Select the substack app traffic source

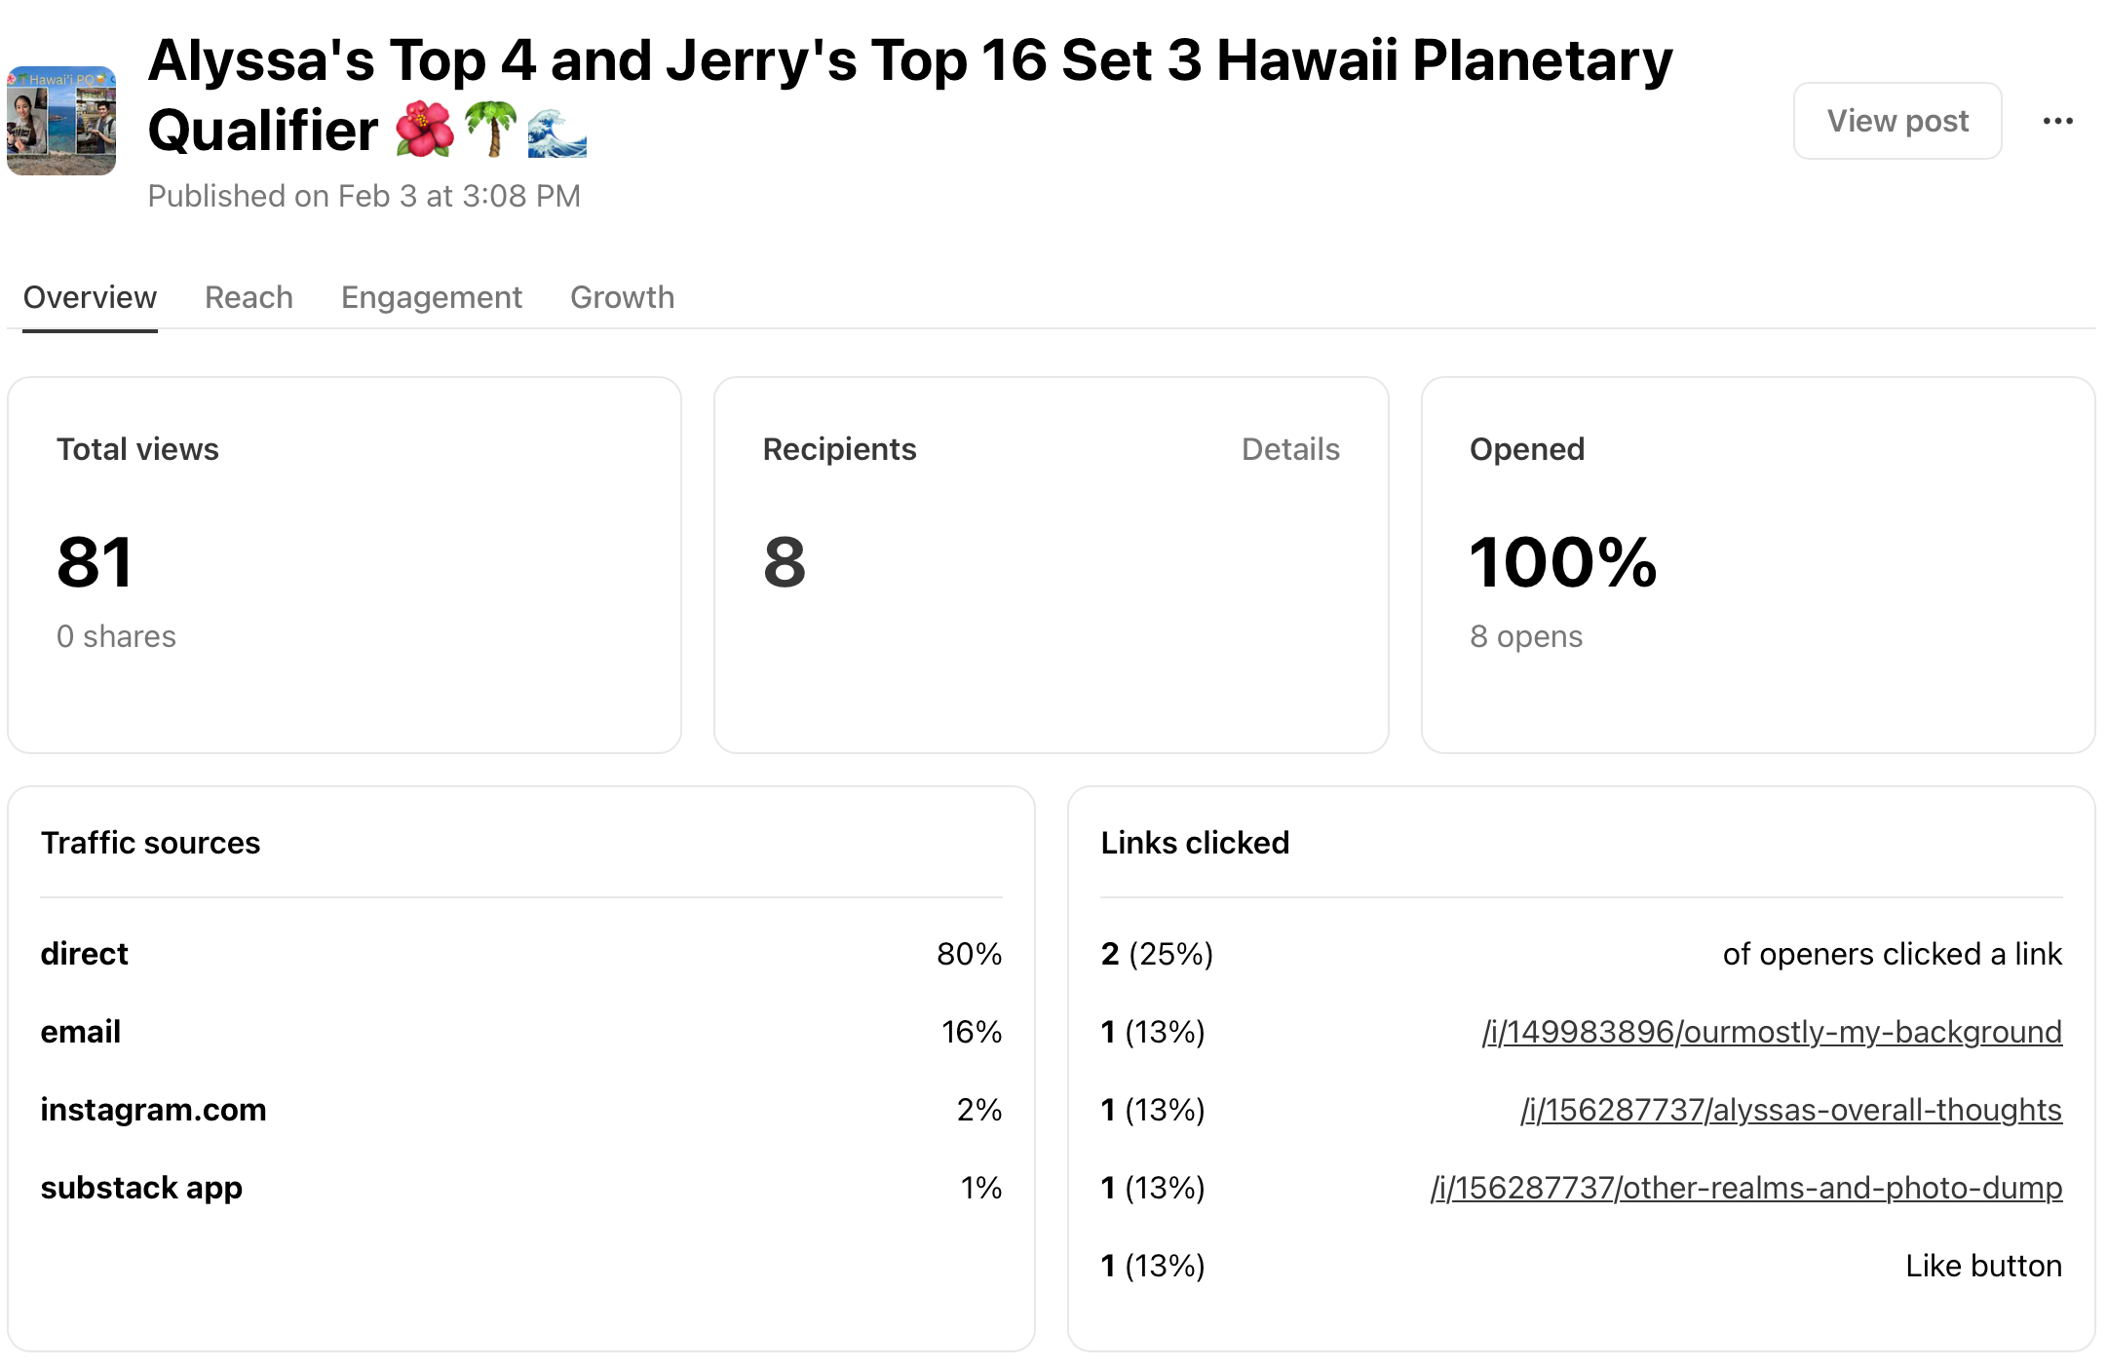point(141,1188)
